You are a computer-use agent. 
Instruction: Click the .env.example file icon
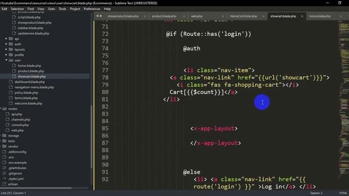[4, 162]
